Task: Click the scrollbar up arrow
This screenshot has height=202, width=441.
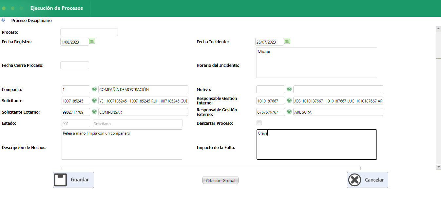Action: (438, 29)
